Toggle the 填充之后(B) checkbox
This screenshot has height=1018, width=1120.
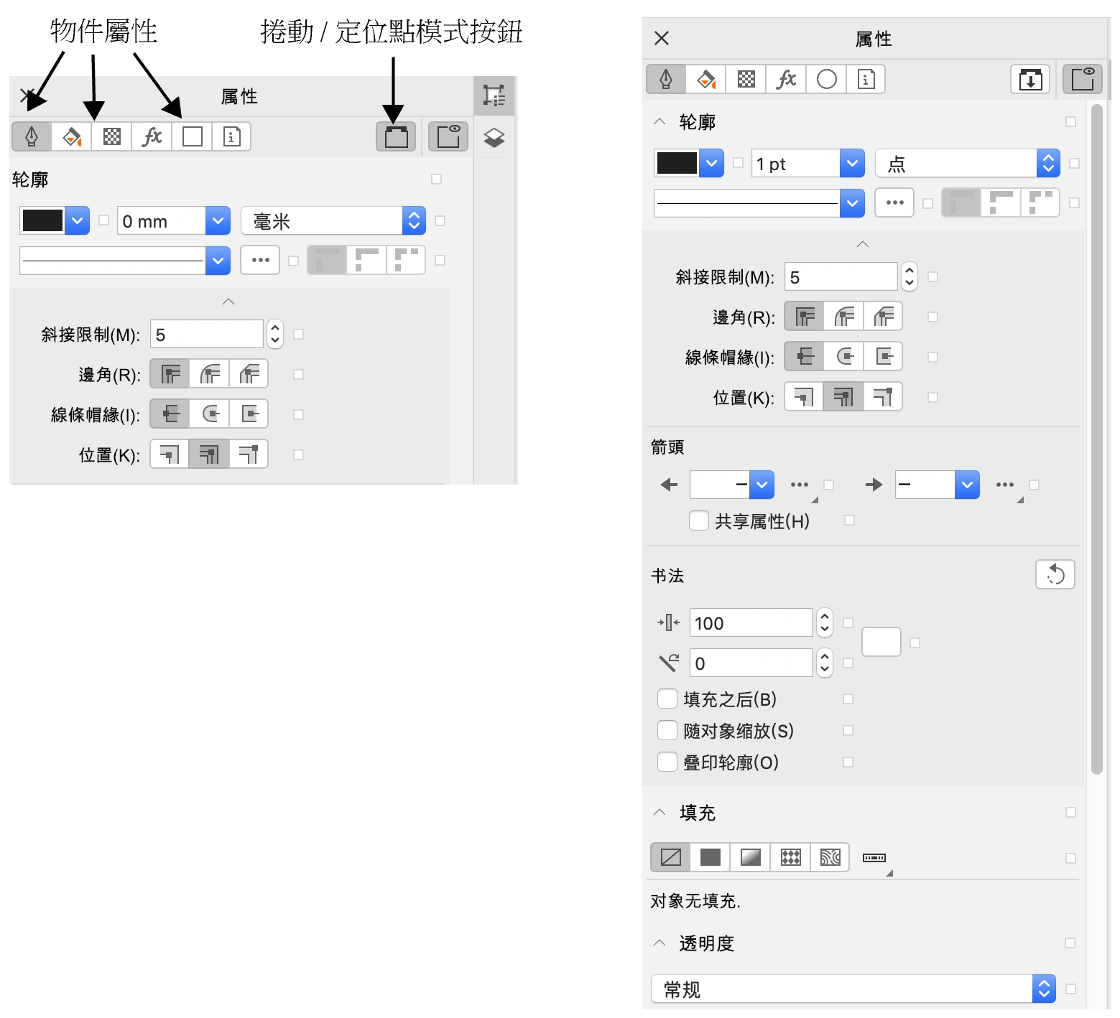coord(667,699)
